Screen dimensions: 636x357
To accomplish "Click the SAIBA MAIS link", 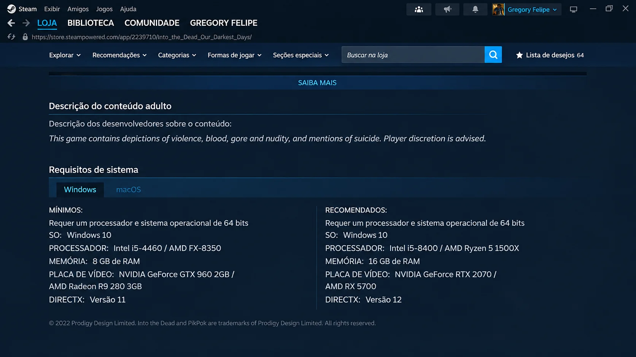I will [317, 83].
